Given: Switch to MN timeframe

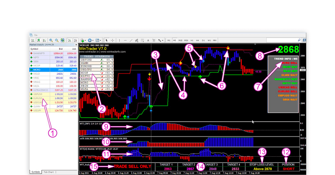Looking at the screenshot, I should pos(215,40).
